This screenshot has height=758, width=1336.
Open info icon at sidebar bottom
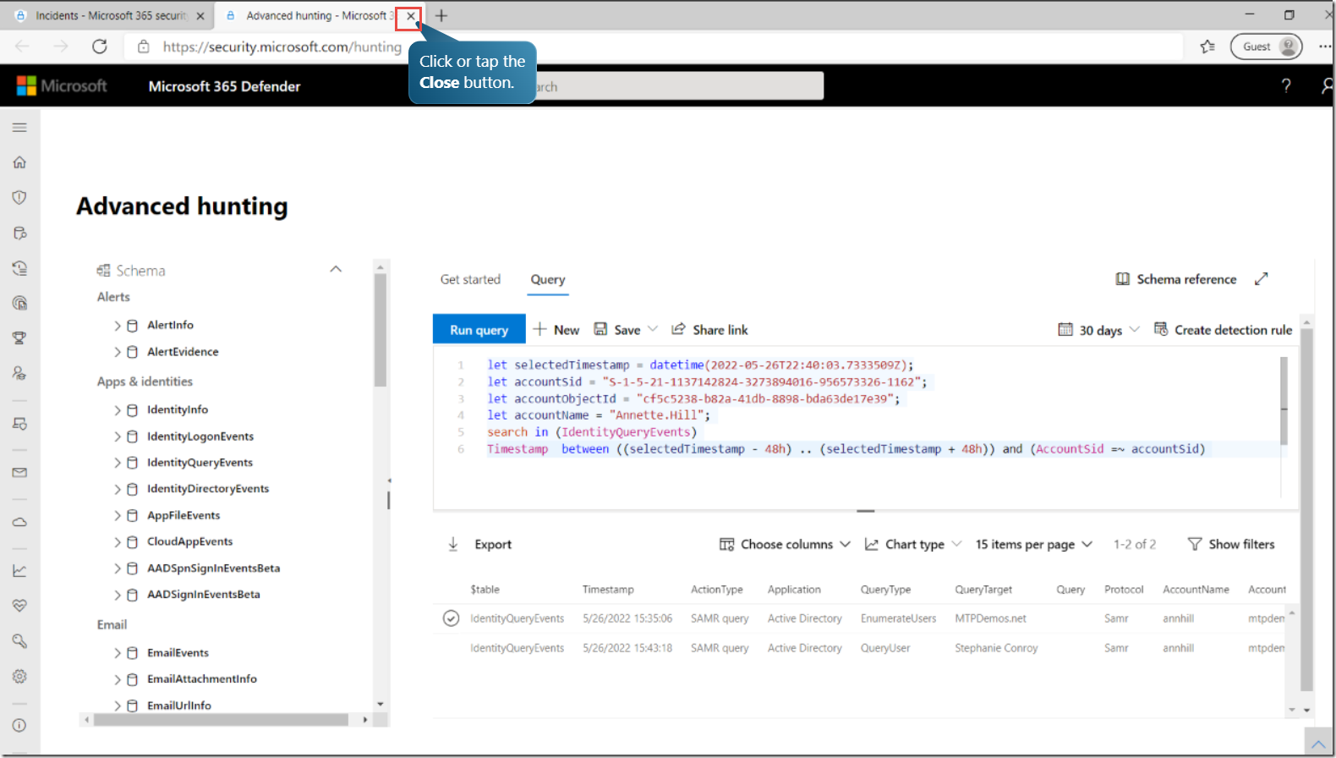pos(19,725)
